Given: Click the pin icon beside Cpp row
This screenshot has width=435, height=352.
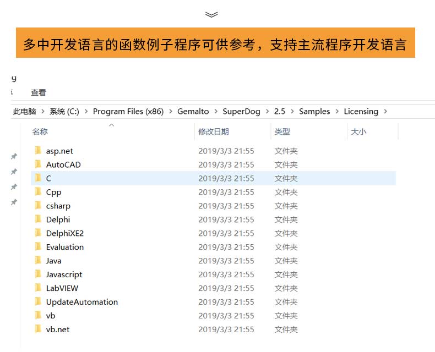Looking at the screenshot, I should coord(14,187).
